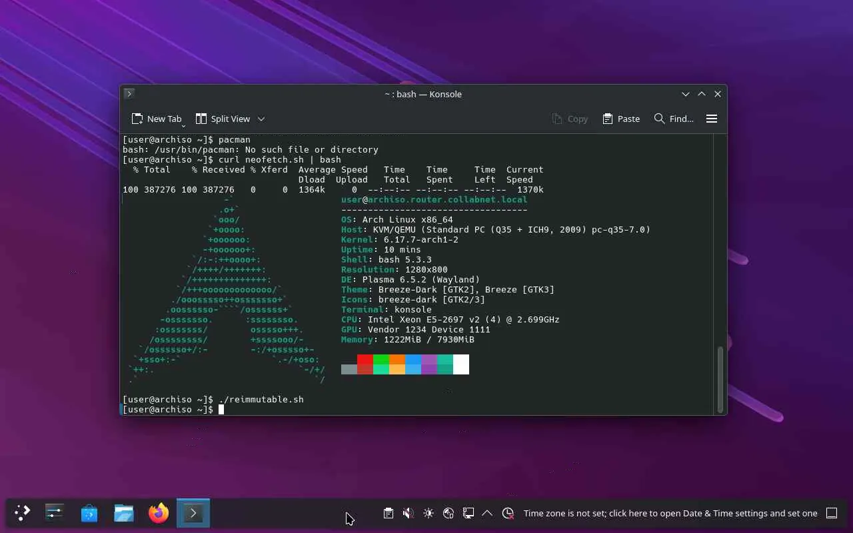This screenshot has width=853, height=533.
Task: Open the Konsole window menu icon in the title bar
Action: [129, 94]
